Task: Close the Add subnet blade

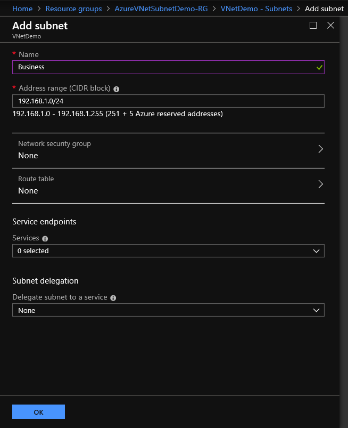Action: pyautogui.click(x=330, y=26)
